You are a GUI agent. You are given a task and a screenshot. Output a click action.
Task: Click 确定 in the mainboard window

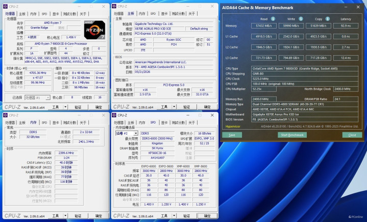[207, 107]
